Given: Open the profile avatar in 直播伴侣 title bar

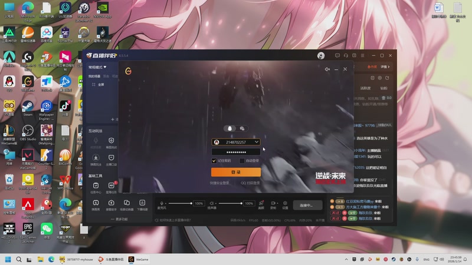Looking at the screenshot, I should [x=321, y=55].
